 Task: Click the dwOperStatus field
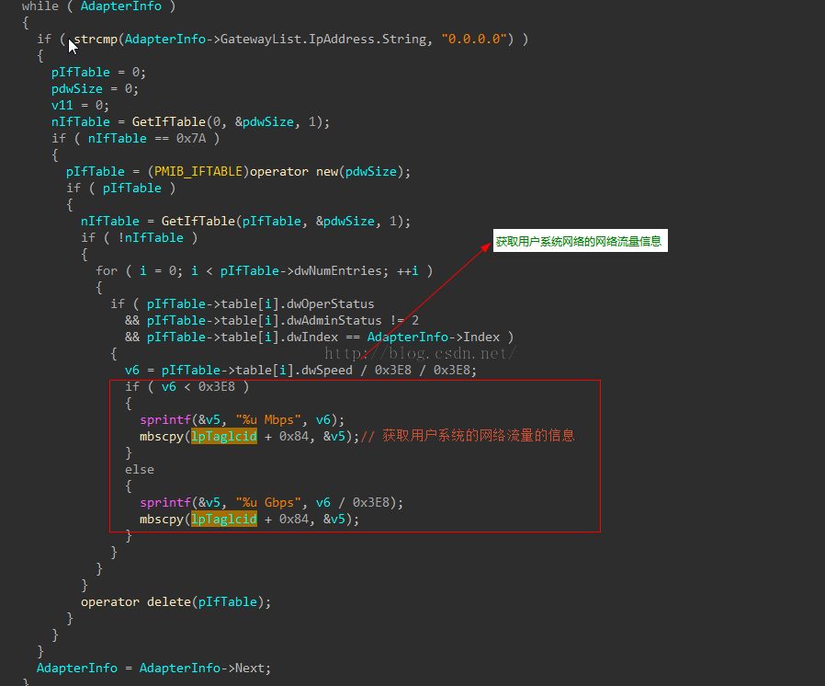tap(330, 303)
